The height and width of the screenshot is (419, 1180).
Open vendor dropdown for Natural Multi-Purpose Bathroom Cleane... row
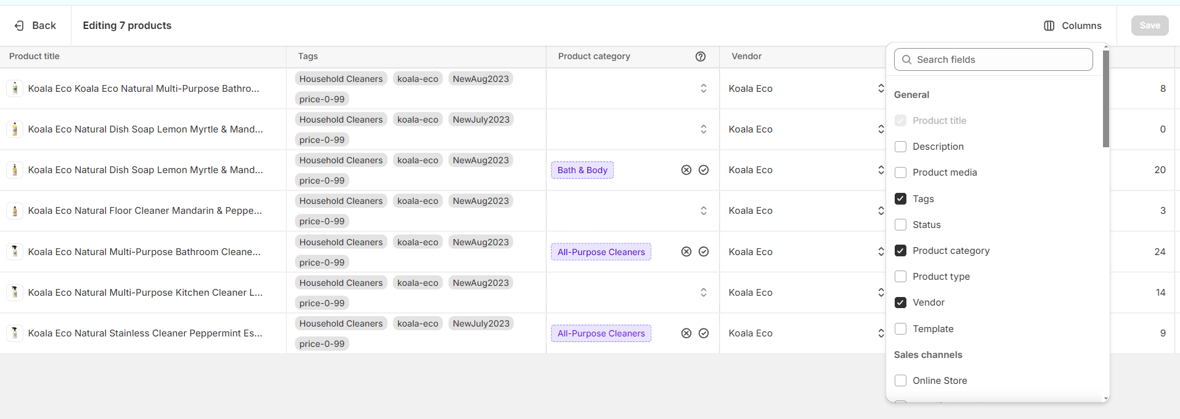click(881, 251)
